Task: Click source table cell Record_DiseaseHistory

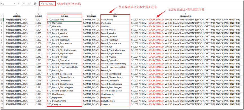Action: (115, 77)
